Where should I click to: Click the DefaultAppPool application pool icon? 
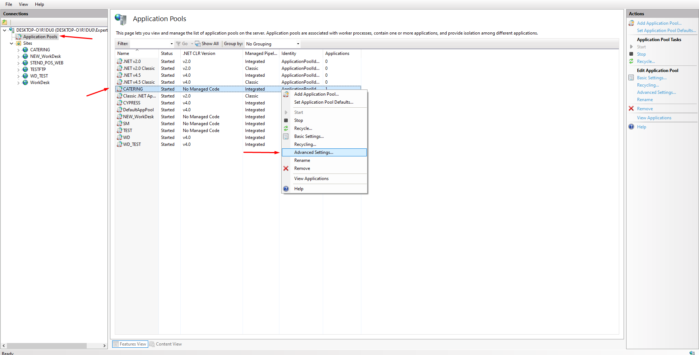coord(119,110)
